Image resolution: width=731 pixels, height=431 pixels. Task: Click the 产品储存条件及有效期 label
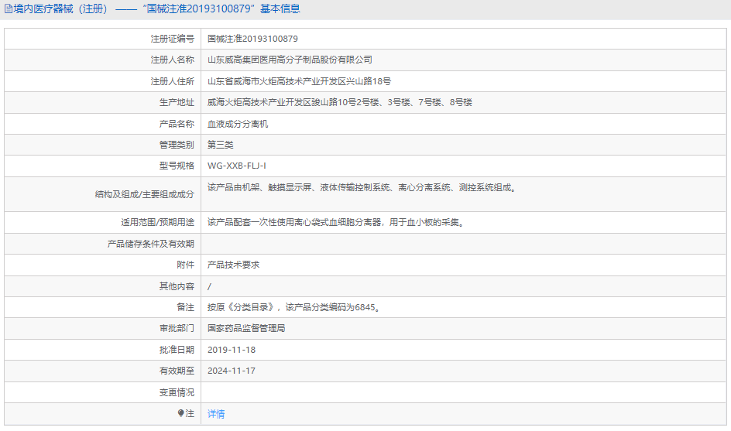150,244
